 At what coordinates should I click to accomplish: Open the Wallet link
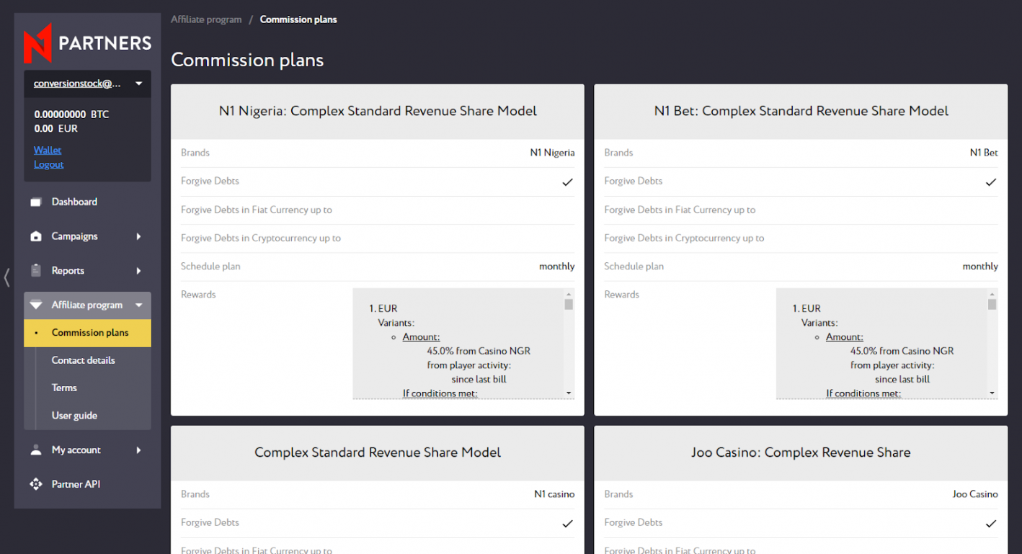point(48,150)
